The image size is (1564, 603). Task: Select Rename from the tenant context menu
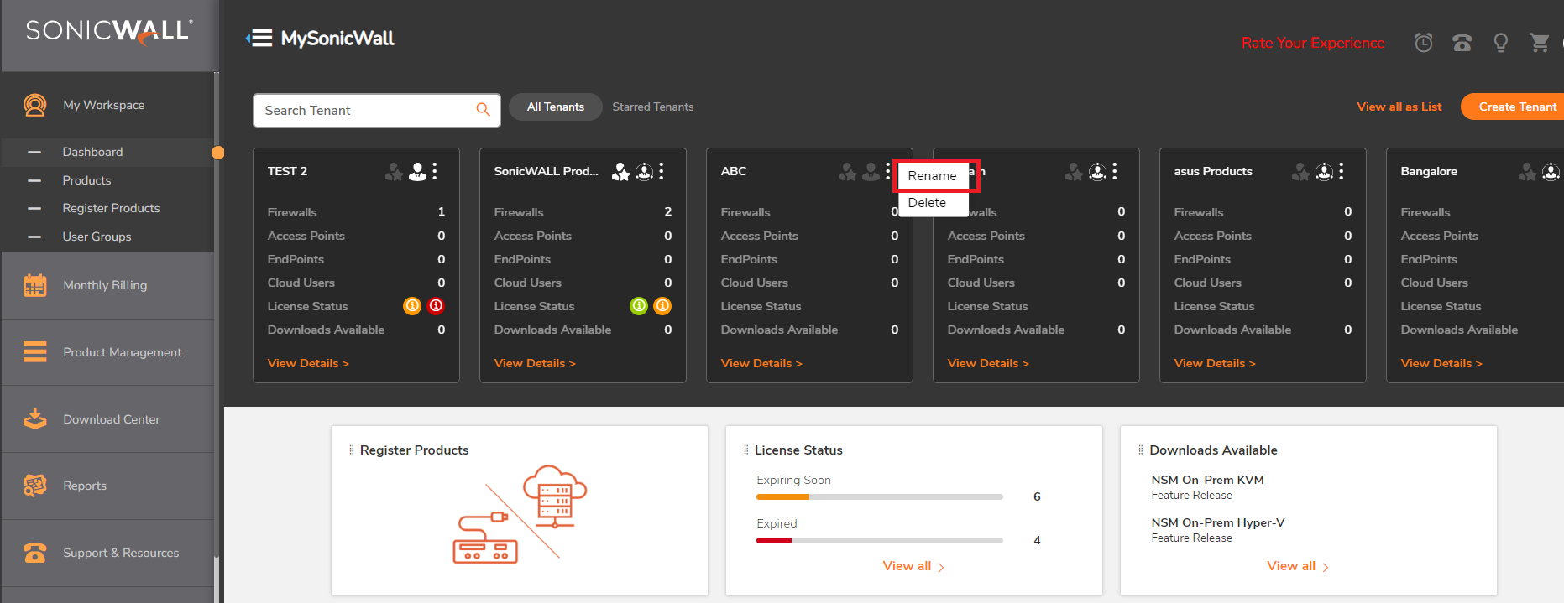click(932, 176)
